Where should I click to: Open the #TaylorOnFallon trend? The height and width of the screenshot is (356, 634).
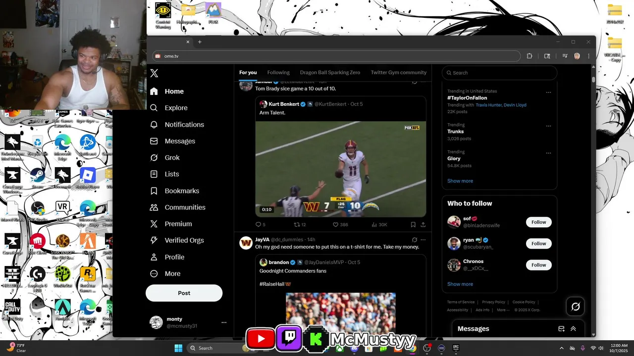point(467,98)
